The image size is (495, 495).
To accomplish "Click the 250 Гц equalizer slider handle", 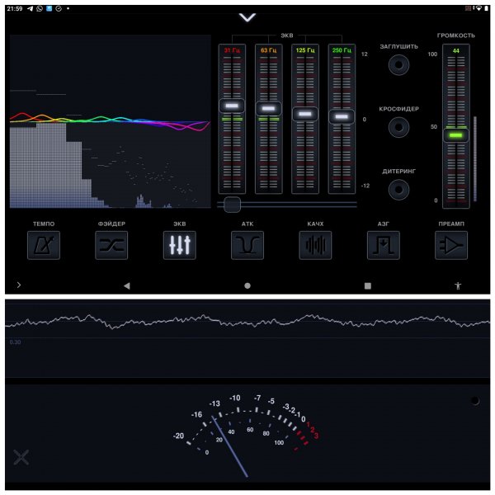I will click(x=342, y=117).
